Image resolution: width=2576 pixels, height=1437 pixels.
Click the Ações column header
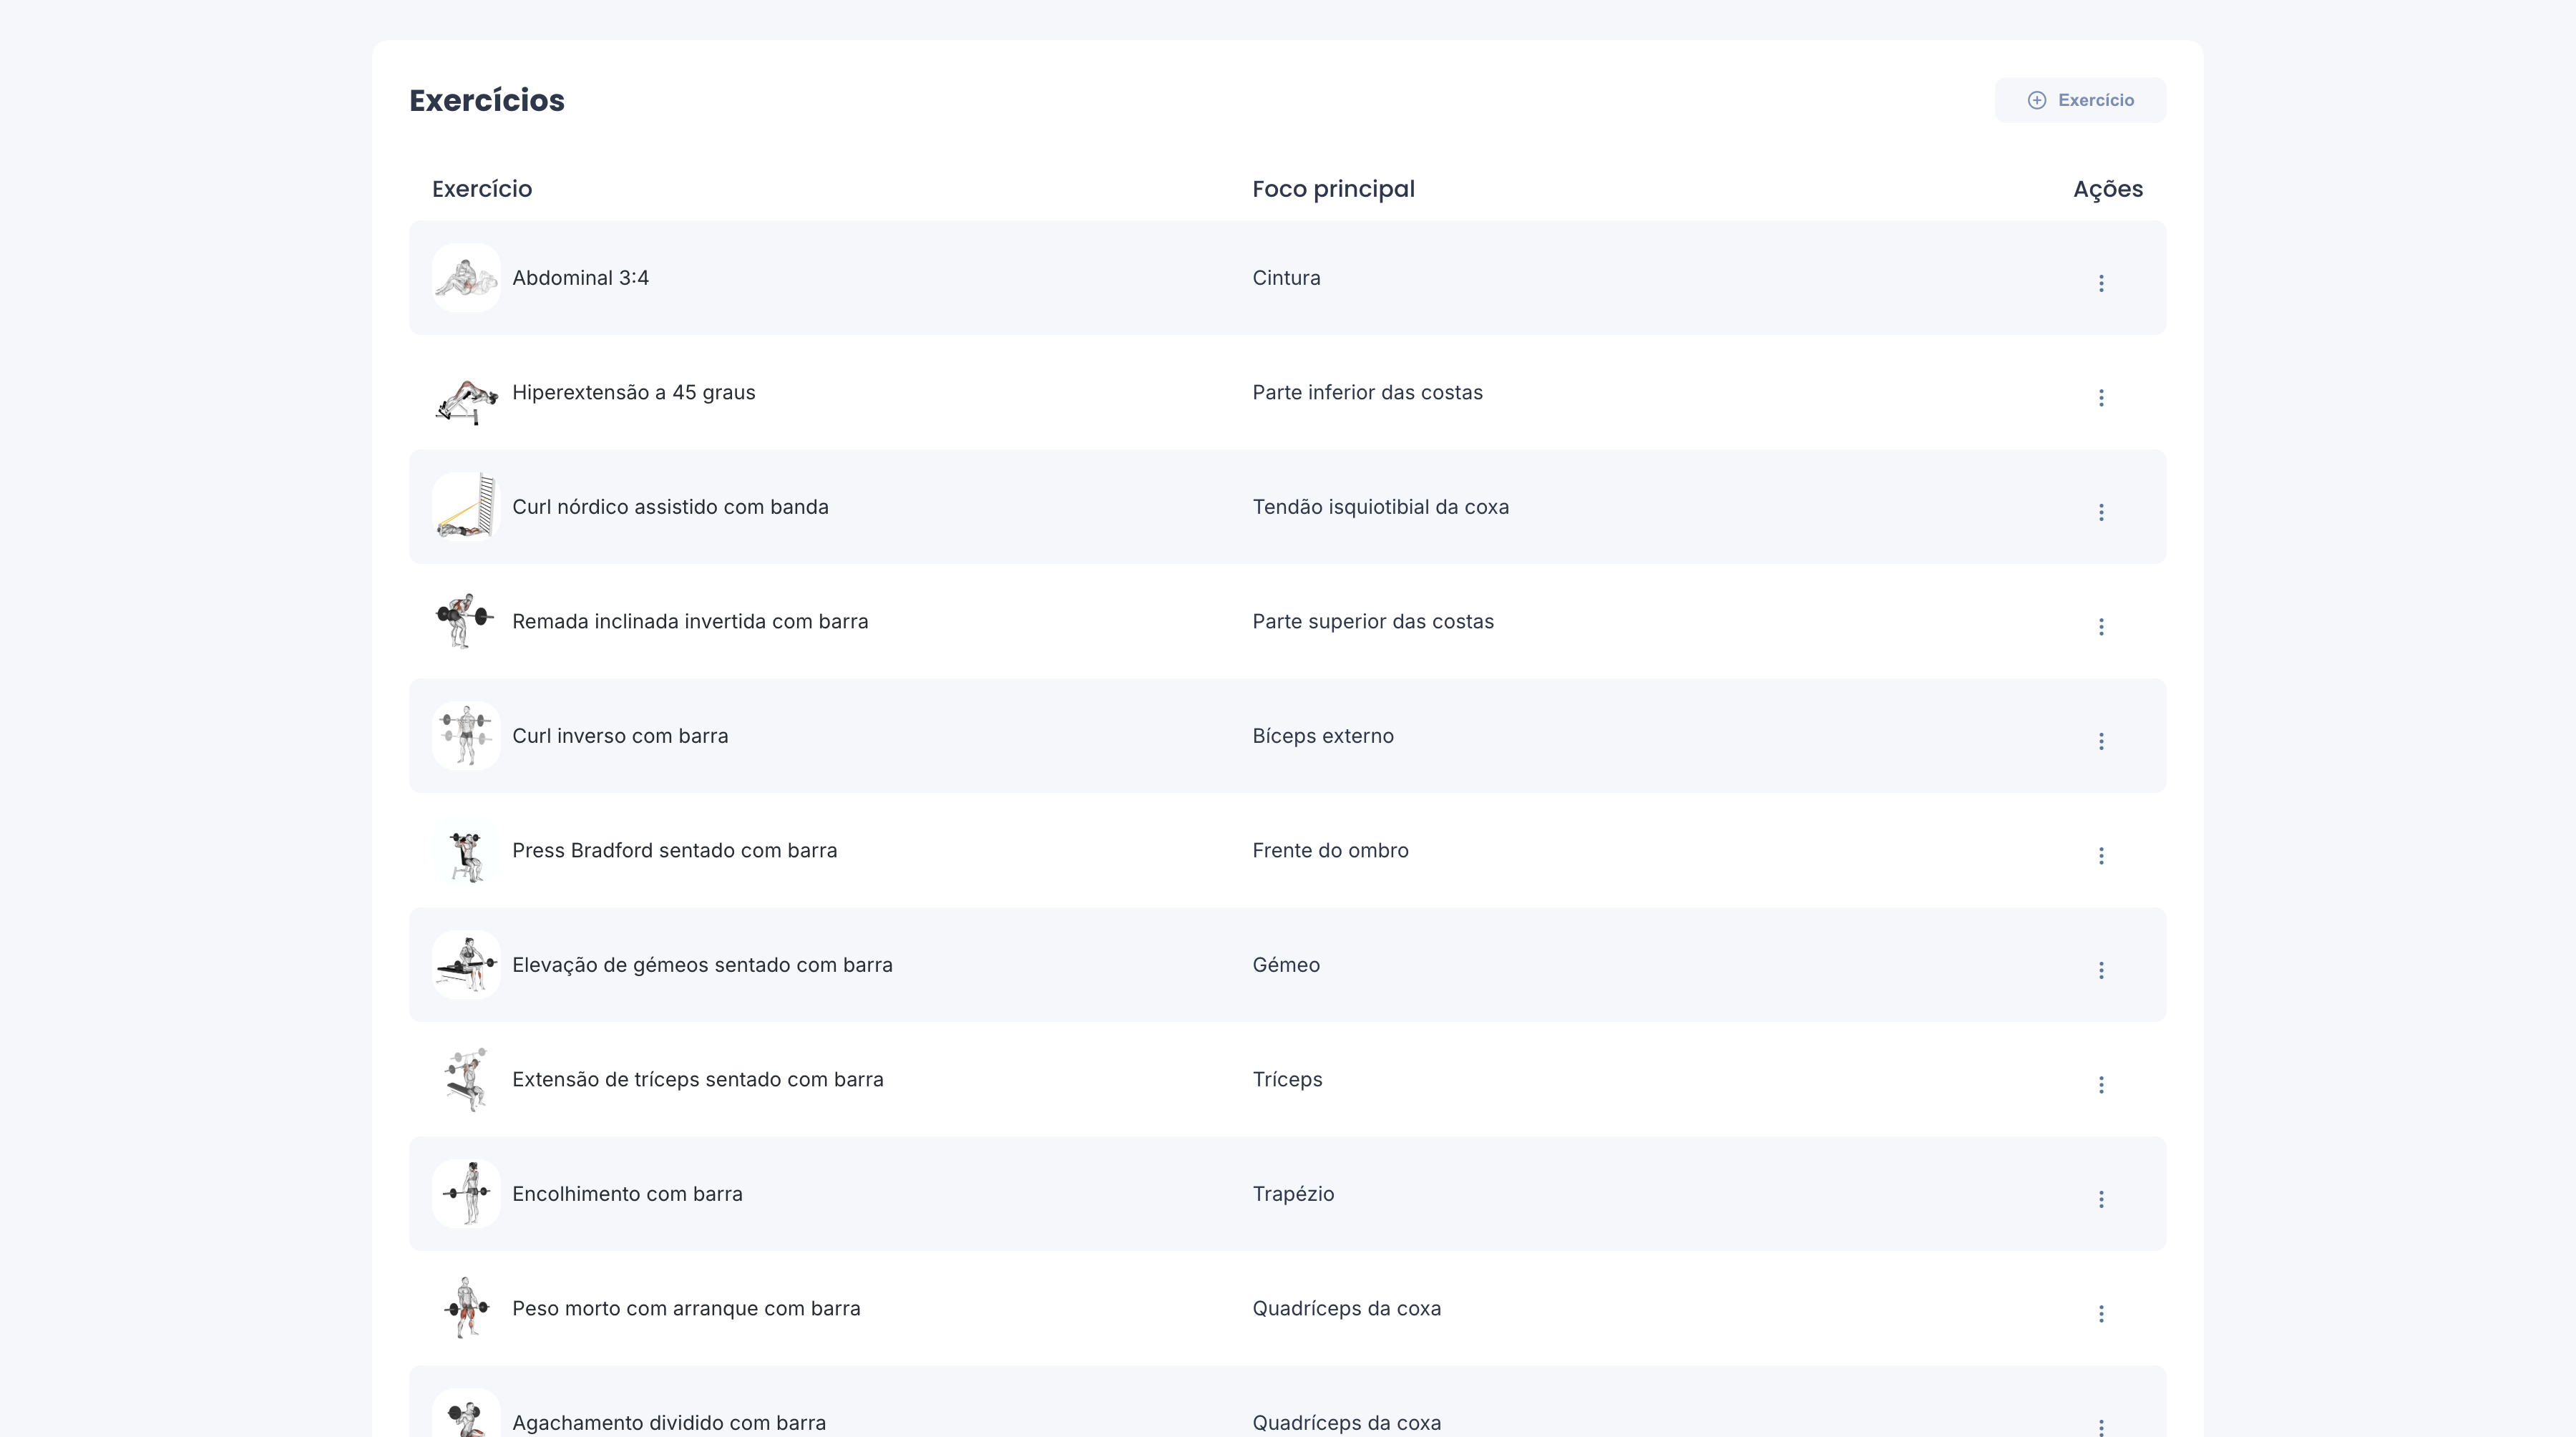(2107, 188)
